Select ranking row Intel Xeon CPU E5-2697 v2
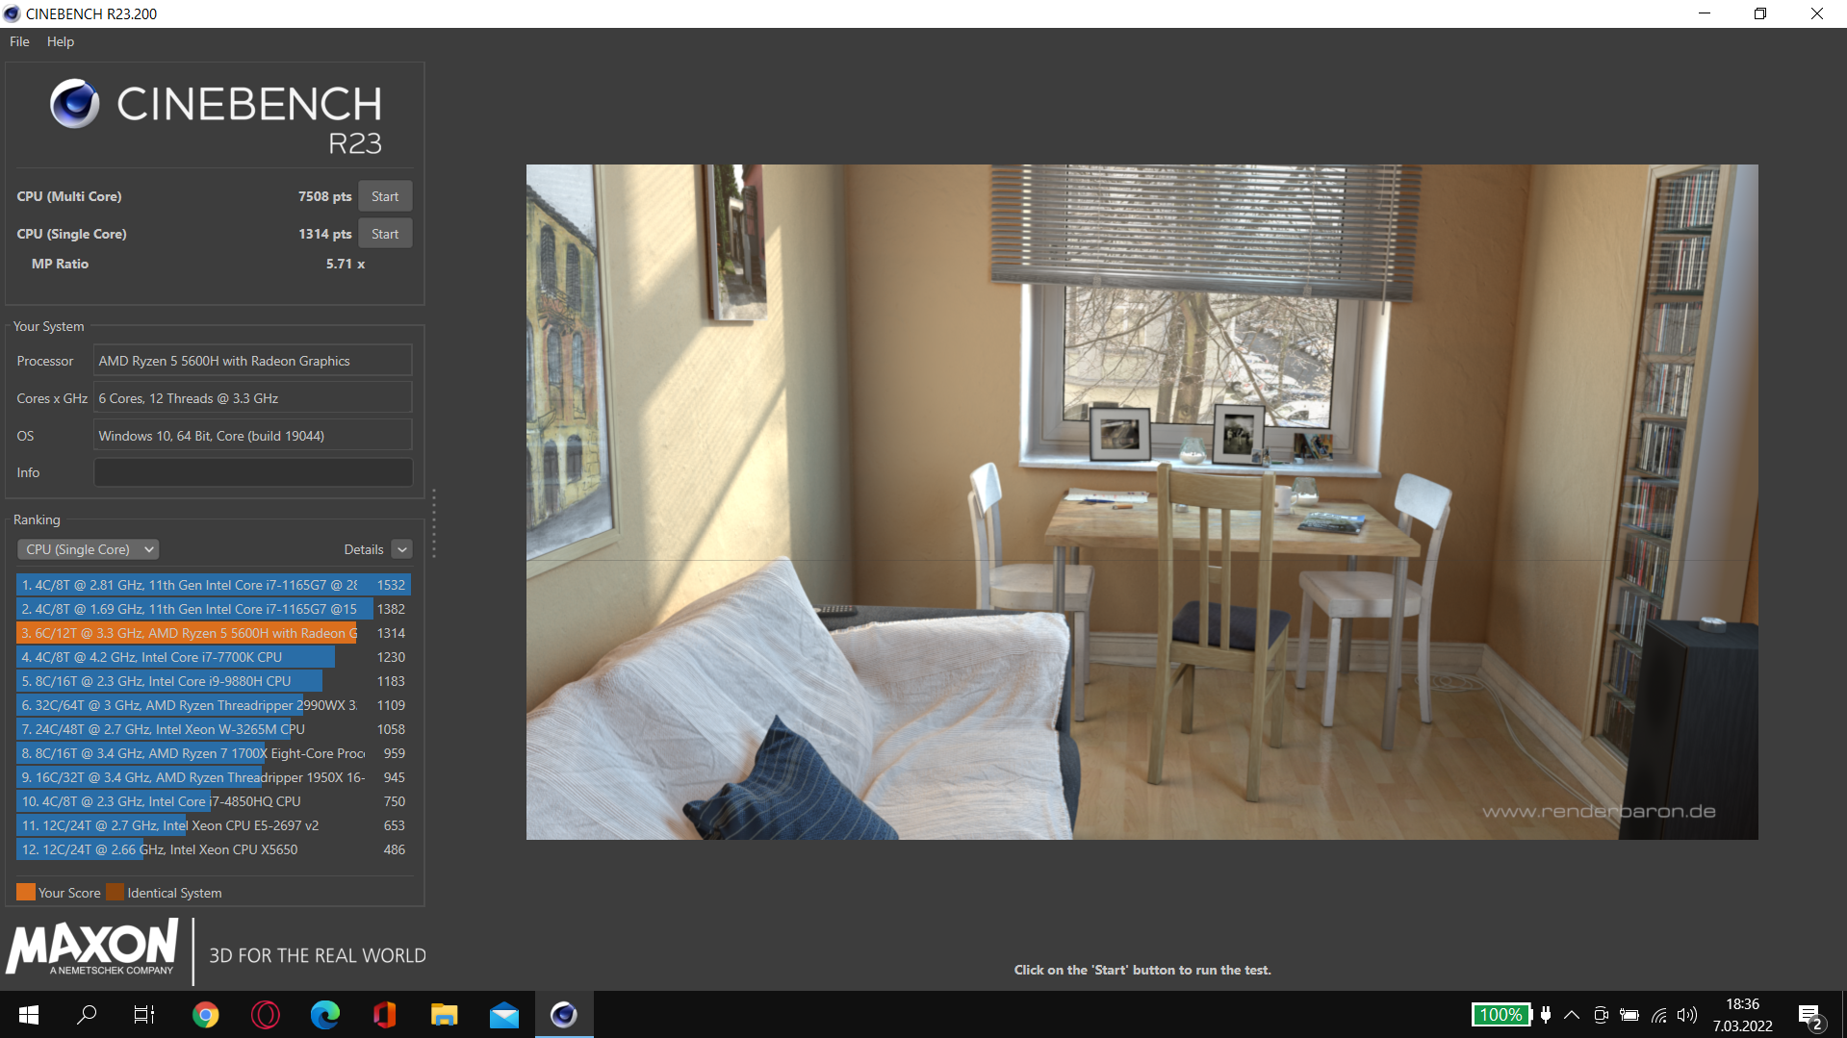 point(214,825)
